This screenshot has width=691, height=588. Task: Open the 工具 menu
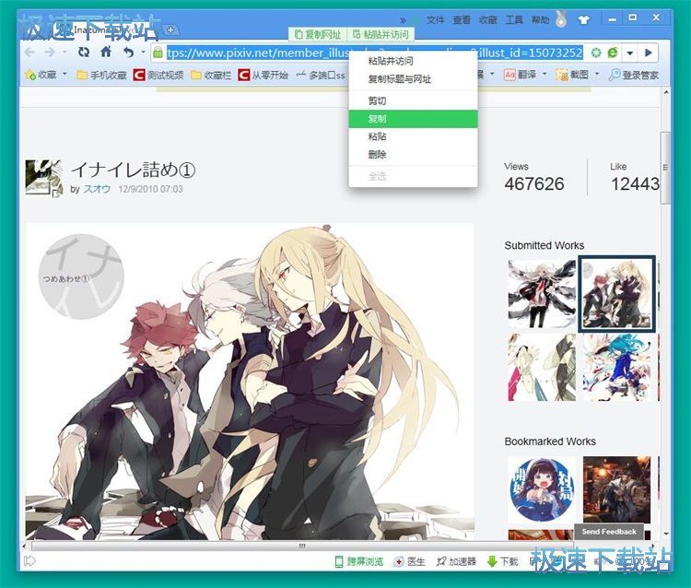point(514,20)
